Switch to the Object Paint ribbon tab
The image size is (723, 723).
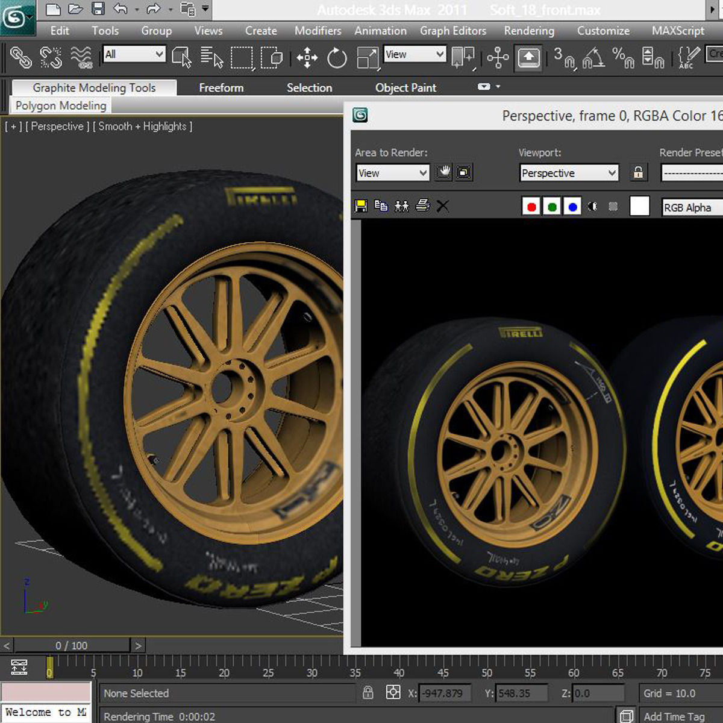[405, 88]
